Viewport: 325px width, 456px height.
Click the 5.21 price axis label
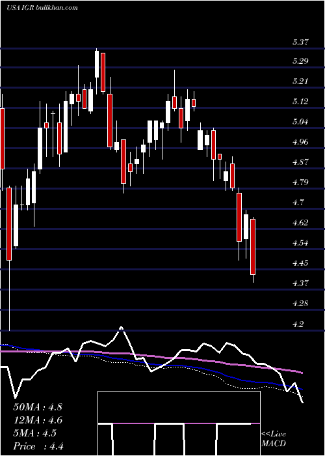[x=300, y=81]
